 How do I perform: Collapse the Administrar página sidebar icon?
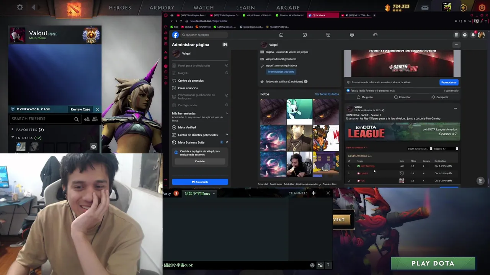tap(225, 45)
